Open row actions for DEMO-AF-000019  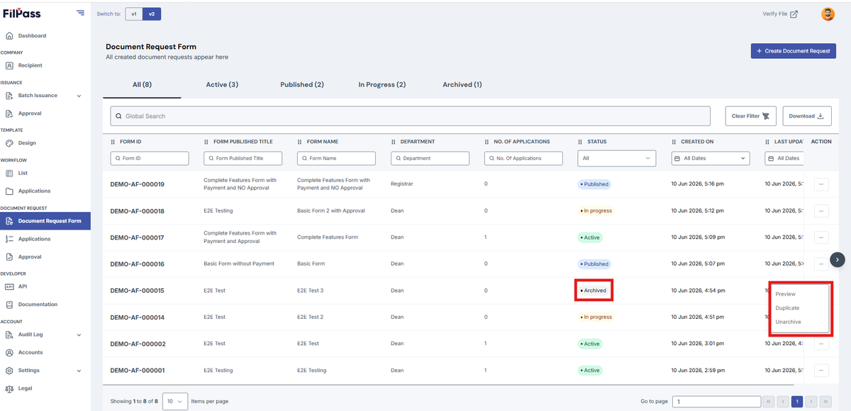(821, 184)
